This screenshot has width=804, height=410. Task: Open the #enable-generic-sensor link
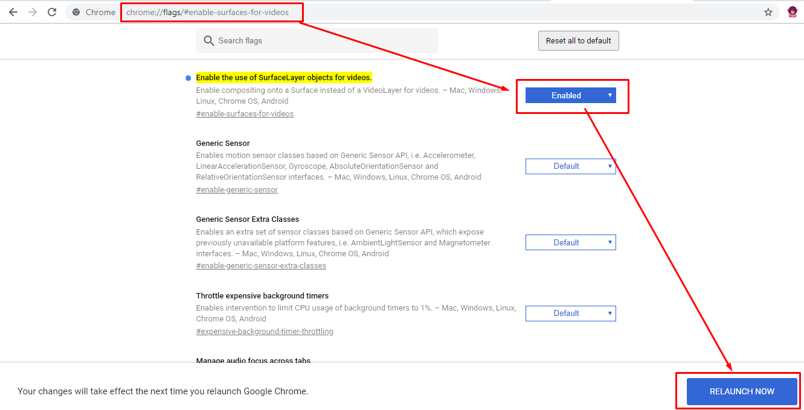coord(237,189)
